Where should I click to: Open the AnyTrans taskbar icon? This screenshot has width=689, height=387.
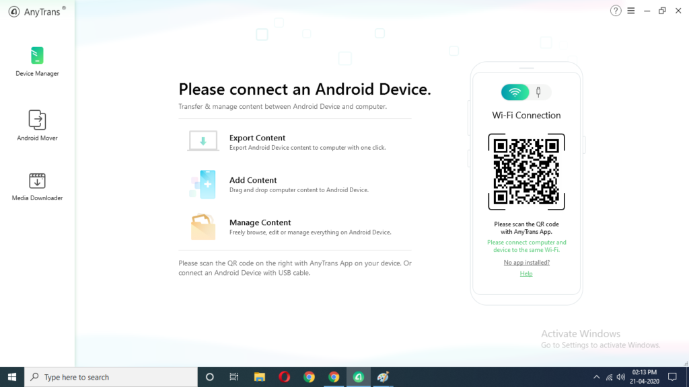[x=359, y=377]
